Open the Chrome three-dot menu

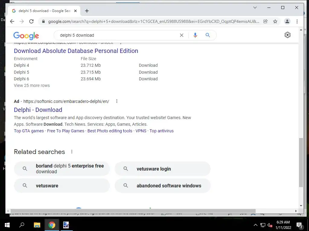tap(297, 21)
